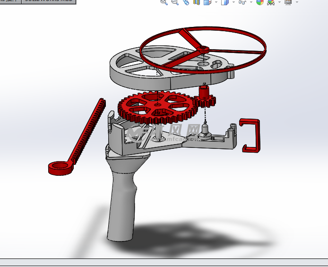Viewport: 328px width, 267px height.
Task: Click the Apply Scene icon
Action: [271, 2]
